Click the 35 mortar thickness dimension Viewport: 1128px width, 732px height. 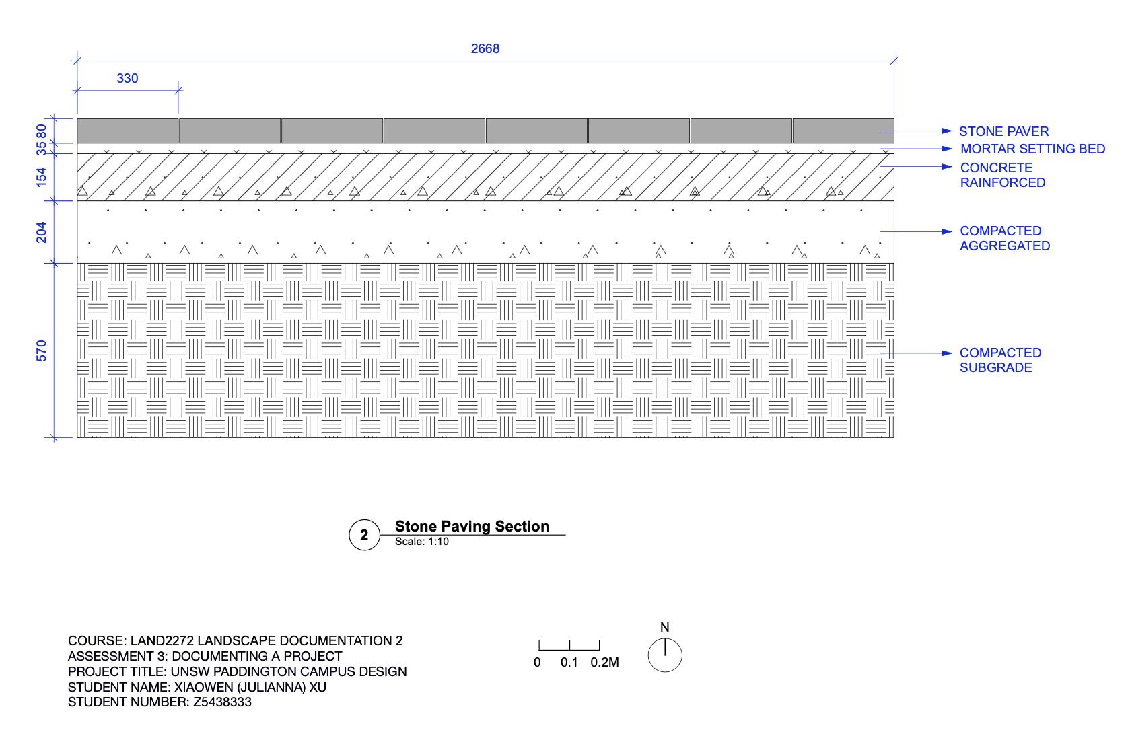coord(42,148)
